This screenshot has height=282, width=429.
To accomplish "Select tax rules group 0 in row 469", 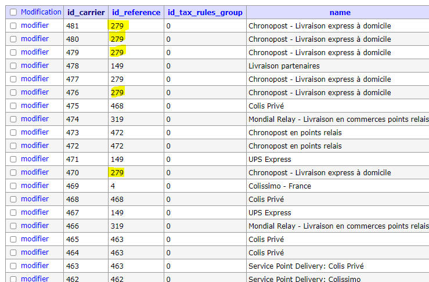I will pos(168,186).
